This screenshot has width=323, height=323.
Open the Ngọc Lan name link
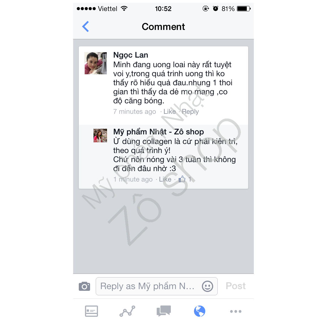pos(131,55)
